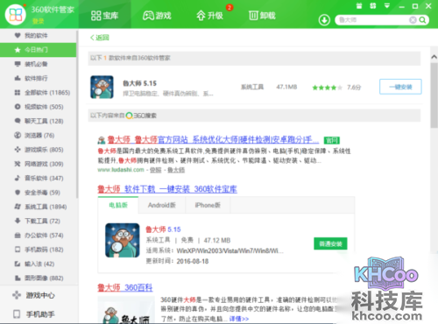
Task: Open the download manager arrow icon
Action: pos(324,20)
